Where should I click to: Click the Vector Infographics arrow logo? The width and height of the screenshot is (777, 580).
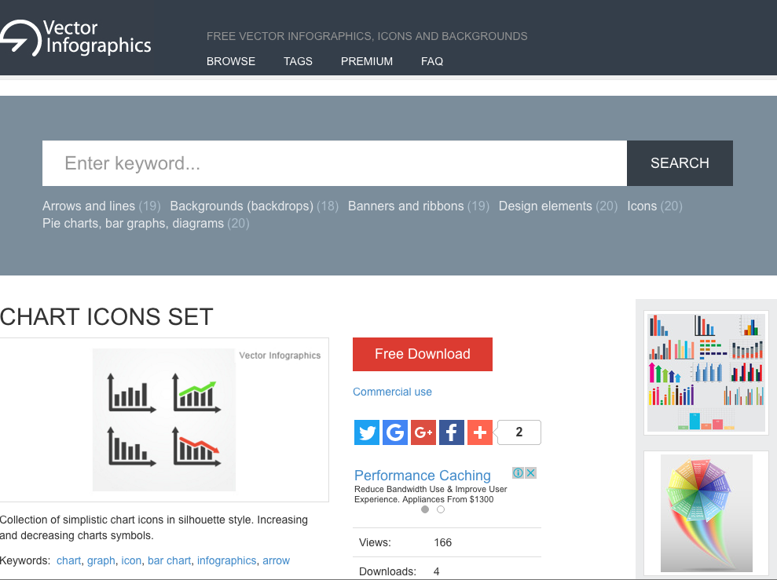[x=20, y=35]
